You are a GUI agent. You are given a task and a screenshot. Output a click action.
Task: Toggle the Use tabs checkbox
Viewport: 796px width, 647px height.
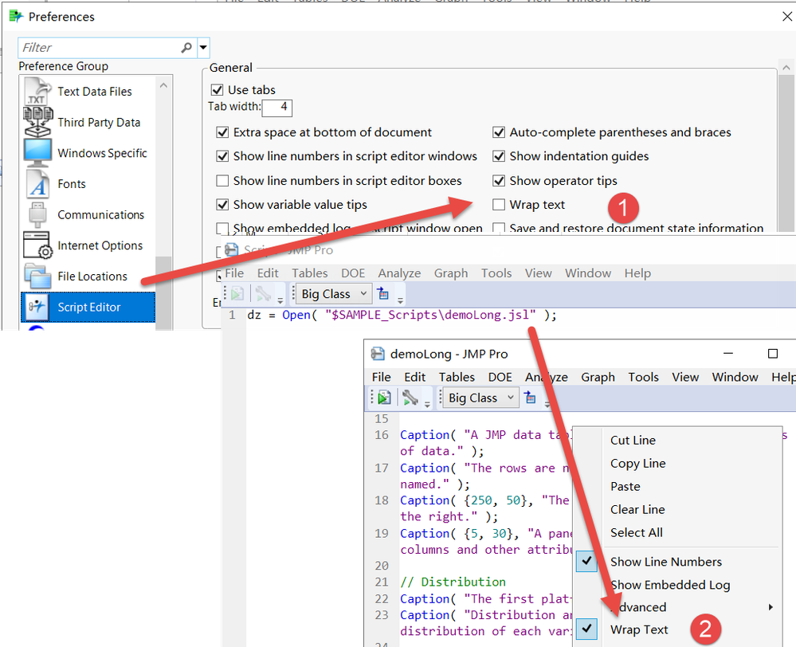click(x=217, y=90)
